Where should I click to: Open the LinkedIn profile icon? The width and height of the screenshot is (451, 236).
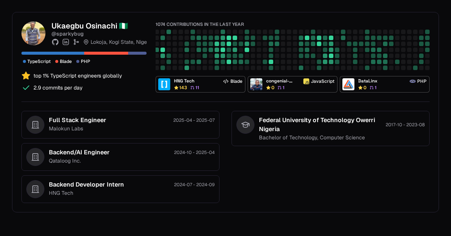click(x=66, y=42)
